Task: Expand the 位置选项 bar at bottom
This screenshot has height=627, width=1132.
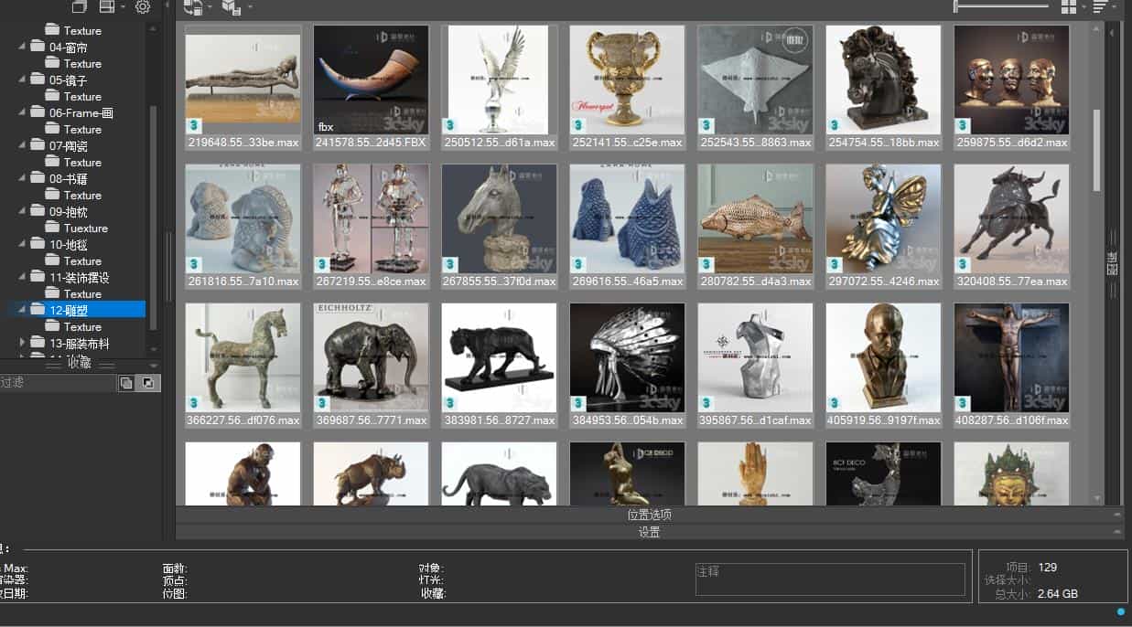Action: [x=649, y=514]
